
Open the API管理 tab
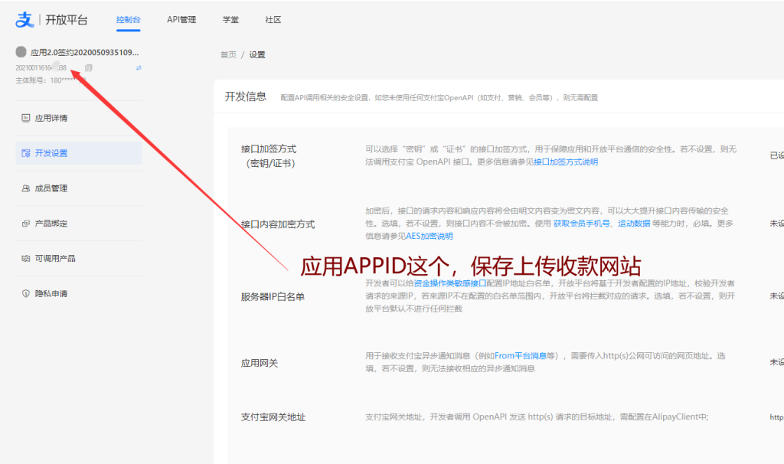(x=181, y=19)
